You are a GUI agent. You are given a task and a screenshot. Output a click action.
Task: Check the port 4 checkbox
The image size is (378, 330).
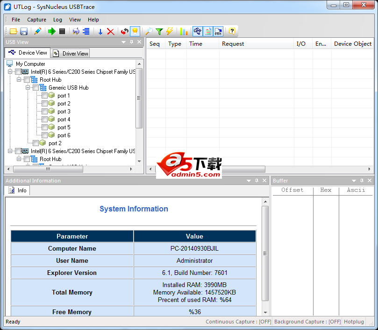click(44, 119)
